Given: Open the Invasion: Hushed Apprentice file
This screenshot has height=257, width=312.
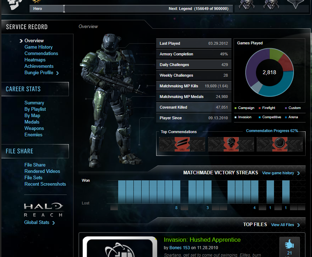Looking at the screenshot, I should (x=202, y=240).
